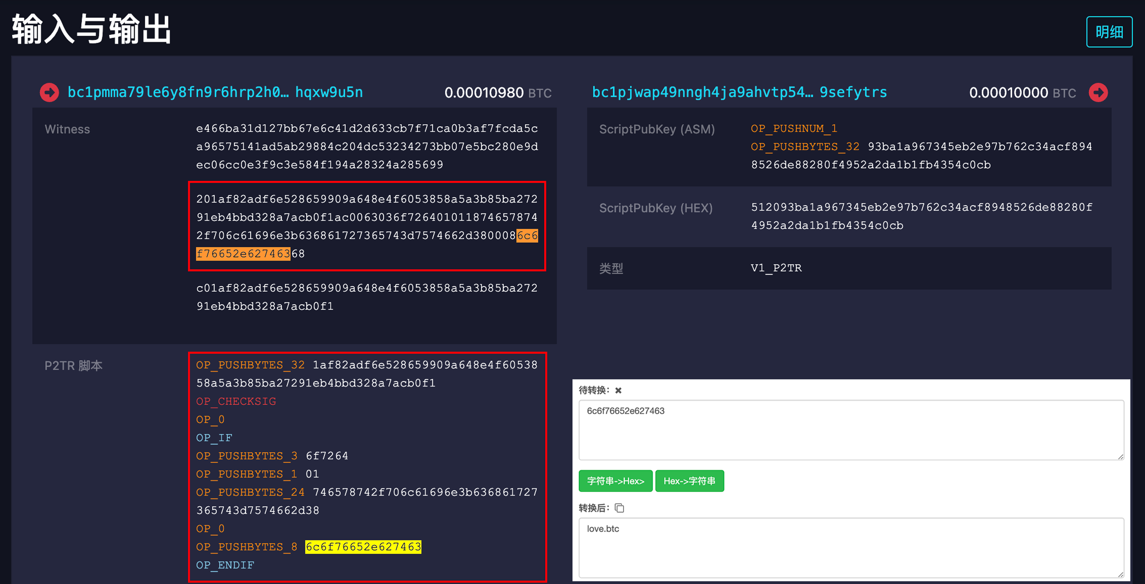Open the 明细 details view

[1109, 32]
